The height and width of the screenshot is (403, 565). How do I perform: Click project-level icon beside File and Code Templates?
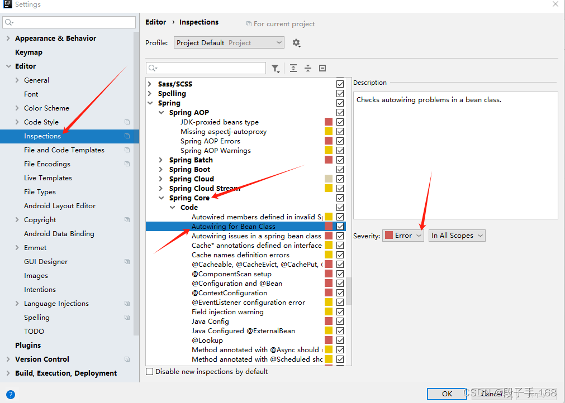[127, 150]
